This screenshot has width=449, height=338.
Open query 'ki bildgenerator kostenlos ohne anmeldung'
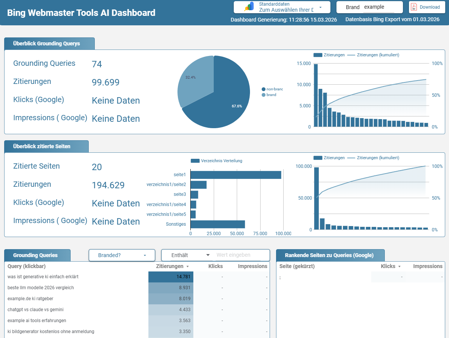[51, 332]
